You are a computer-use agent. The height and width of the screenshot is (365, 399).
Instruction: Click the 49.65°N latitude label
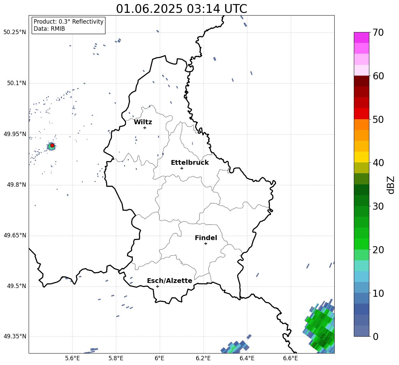pos(15,235)
